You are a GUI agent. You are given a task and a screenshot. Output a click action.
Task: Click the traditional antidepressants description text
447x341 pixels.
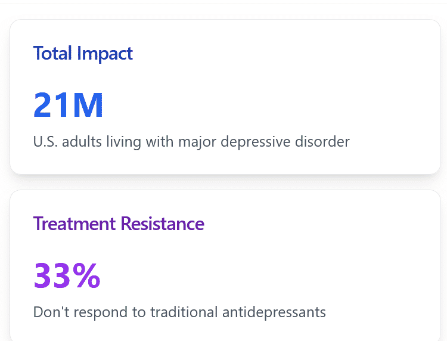click(x=179, y=312)
